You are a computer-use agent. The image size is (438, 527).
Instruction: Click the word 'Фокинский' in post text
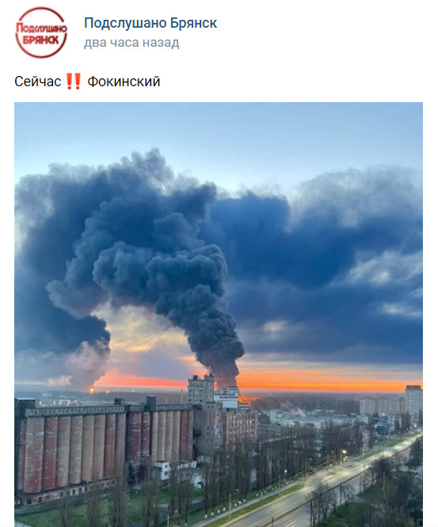pos(124,82)
